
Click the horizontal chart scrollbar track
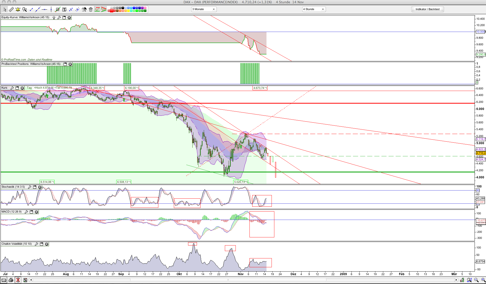[x=243, y=280]
